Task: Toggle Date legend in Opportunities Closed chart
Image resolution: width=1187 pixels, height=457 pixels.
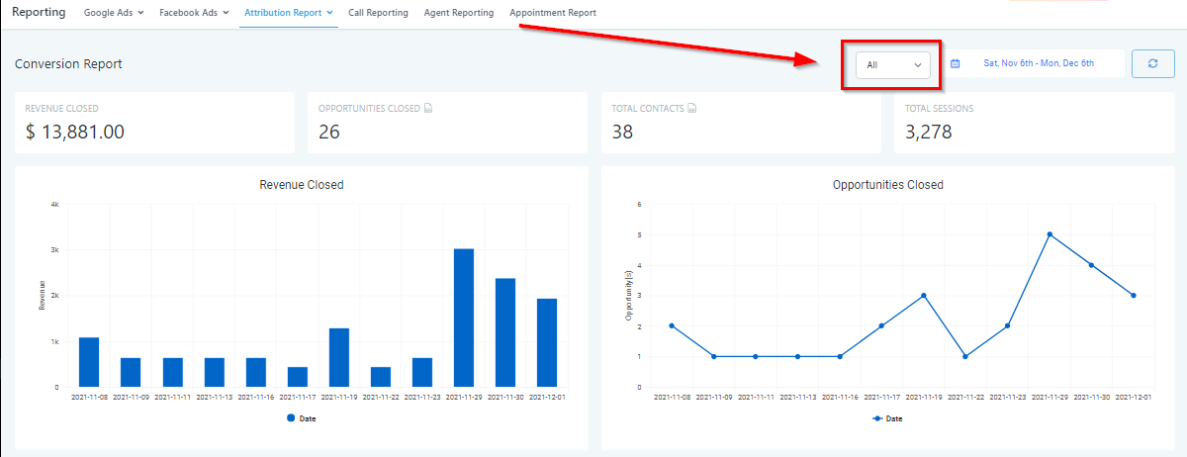Action: pos(886,418)
